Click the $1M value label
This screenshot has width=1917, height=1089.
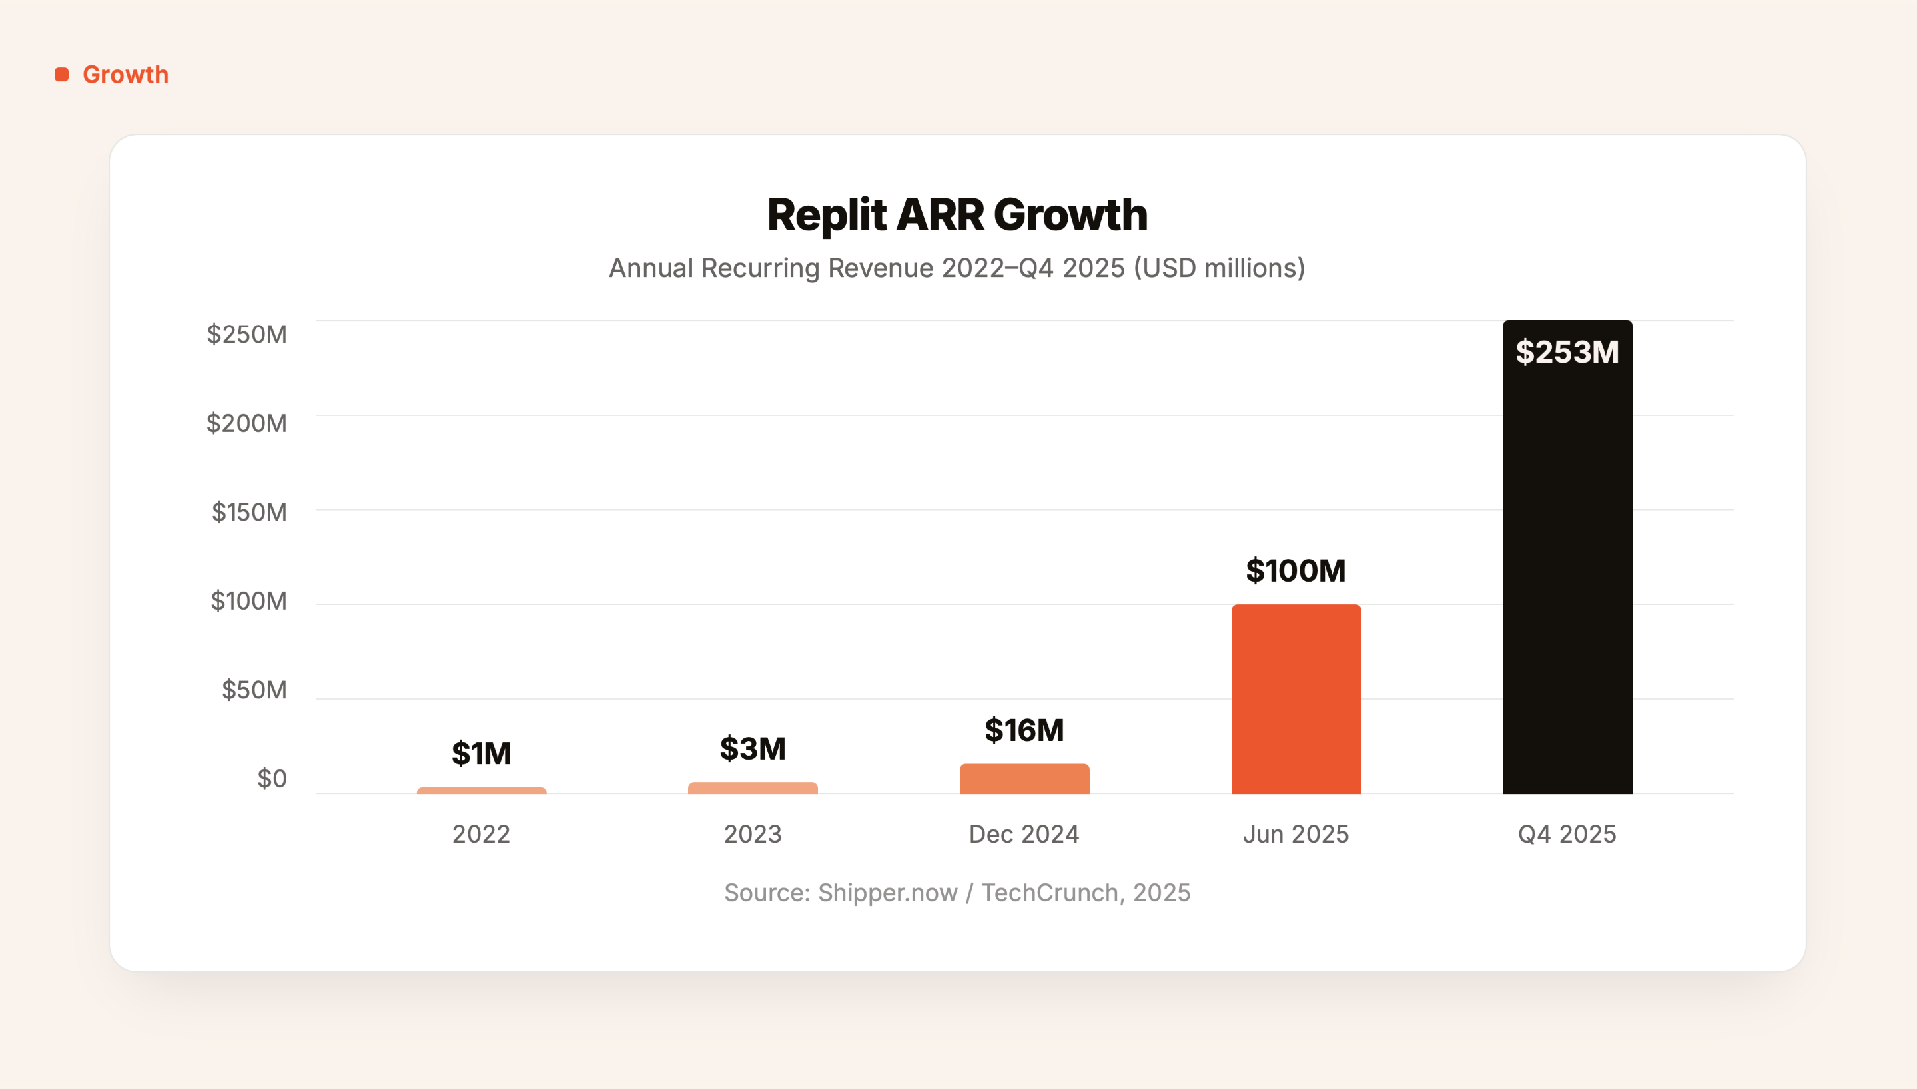pyautogui.click(x=481, y=753)
